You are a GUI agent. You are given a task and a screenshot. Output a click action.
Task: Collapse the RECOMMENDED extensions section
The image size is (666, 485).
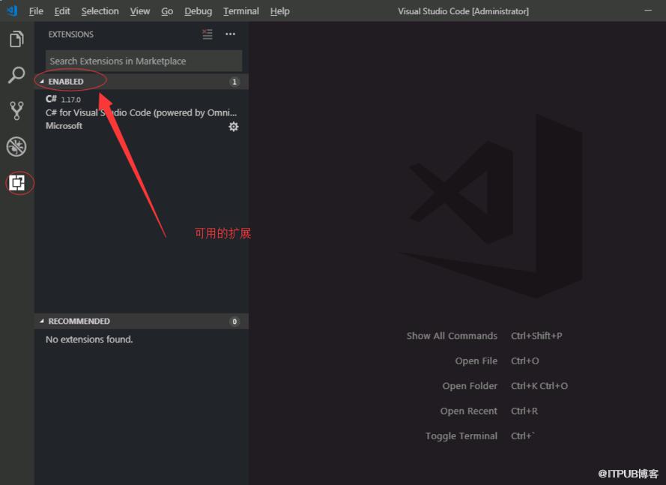tap(142, 322)
